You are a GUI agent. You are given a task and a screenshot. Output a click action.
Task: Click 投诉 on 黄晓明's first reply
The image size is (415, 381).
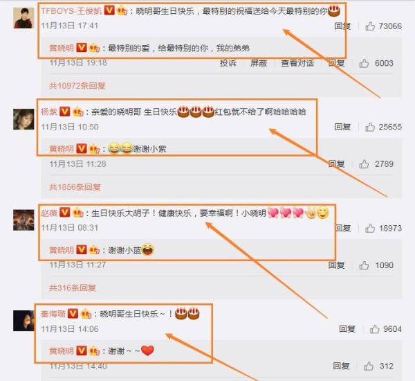[x=228, y=63]
